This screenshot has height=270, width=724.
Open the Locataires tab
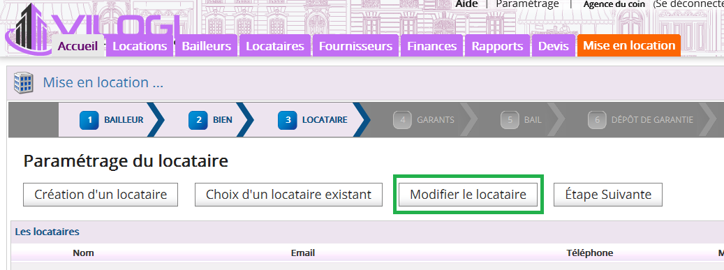pyautogui.click(x=275, y=46)
